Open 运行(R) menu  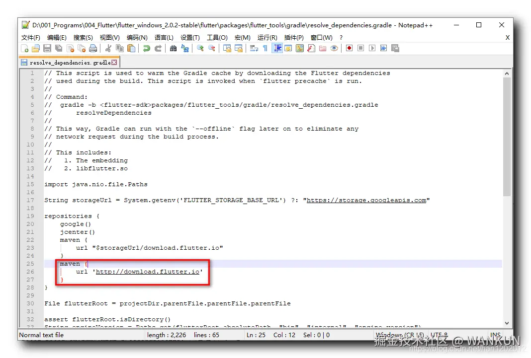(x=267, y=38)
